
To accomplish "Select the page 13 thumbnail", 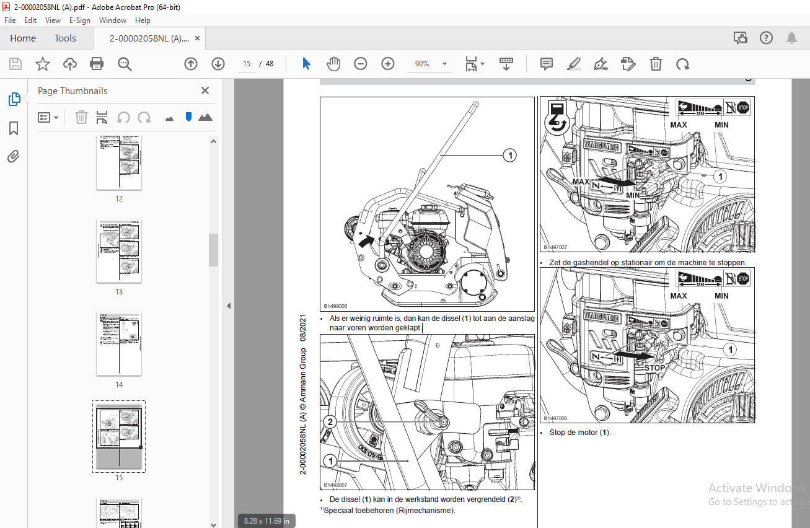I will click(x=119, y=251).
